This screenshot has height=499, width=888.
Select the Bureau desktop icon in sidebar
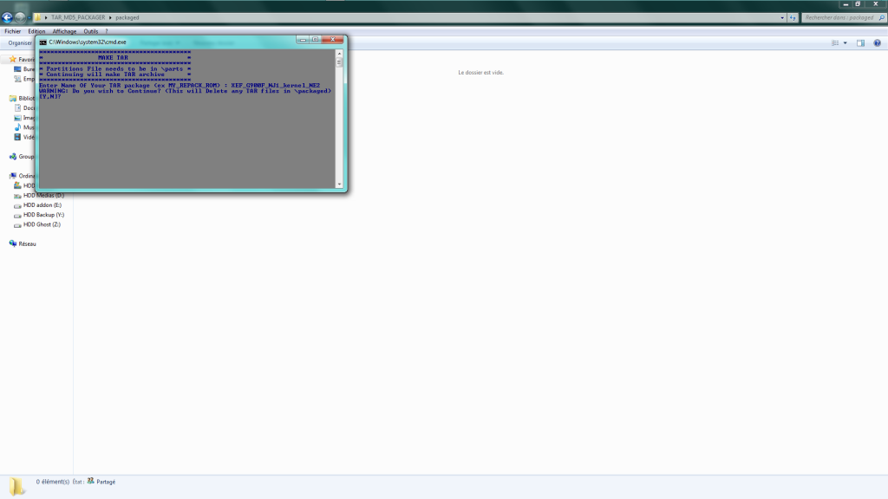coord(17,69)
